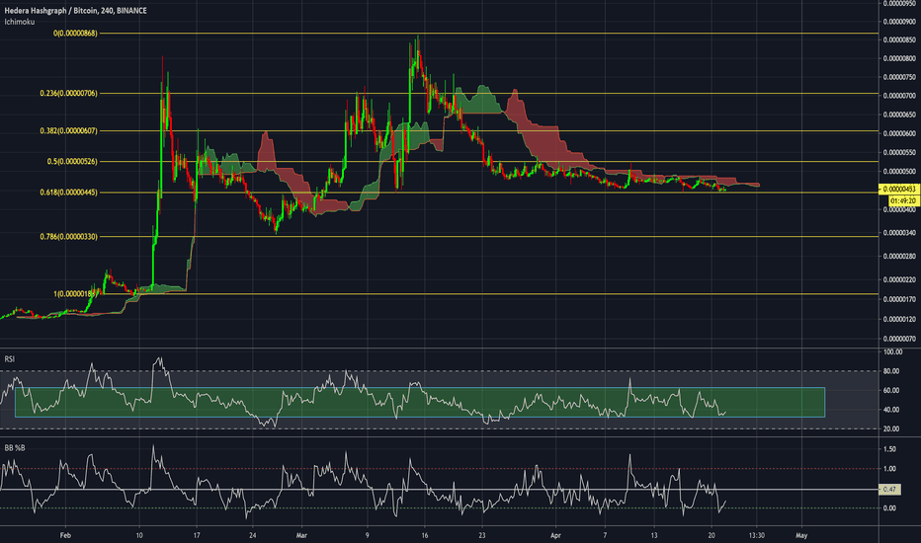
Task: Click price axis value 0.00000280
Action: [898, 257]
